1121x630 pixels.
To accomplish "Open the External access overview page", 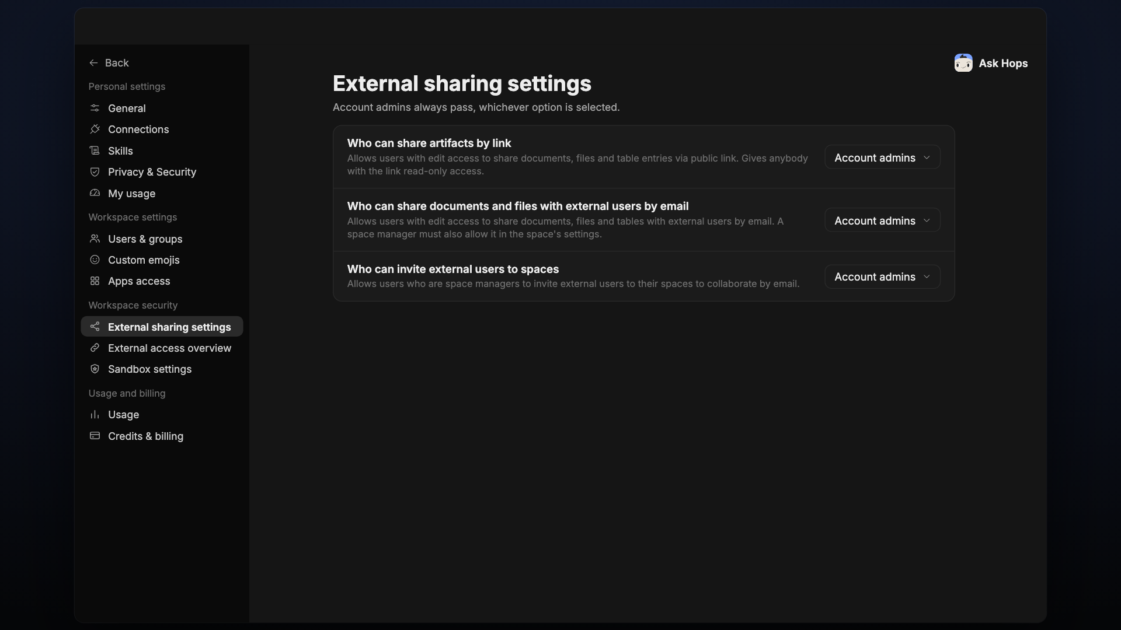I will (169, 348).
